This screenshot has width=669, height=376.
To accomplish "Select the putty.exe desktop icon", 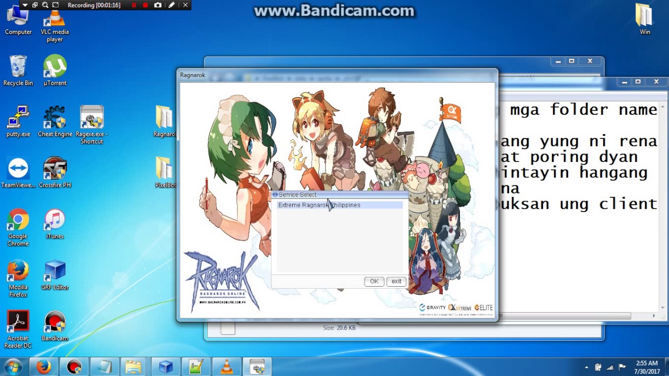I will click(18, 122).
